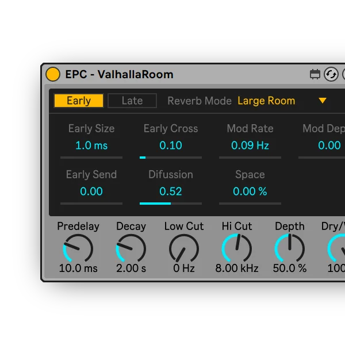This screenshot has height=345, width=345.
Task: Click the Difussion slider bar
Action: pyautogui.click(x=171, y=204)
